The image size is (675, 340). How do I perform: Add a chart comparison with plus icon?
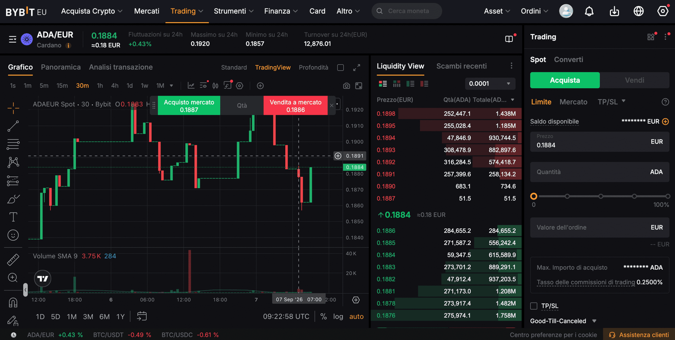(x=260, y=86)
